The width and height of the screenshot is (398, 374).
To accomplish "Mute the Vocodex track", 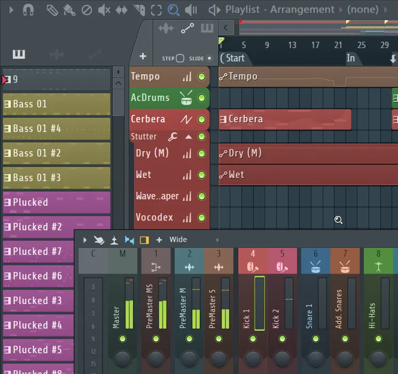I will 201,217.
